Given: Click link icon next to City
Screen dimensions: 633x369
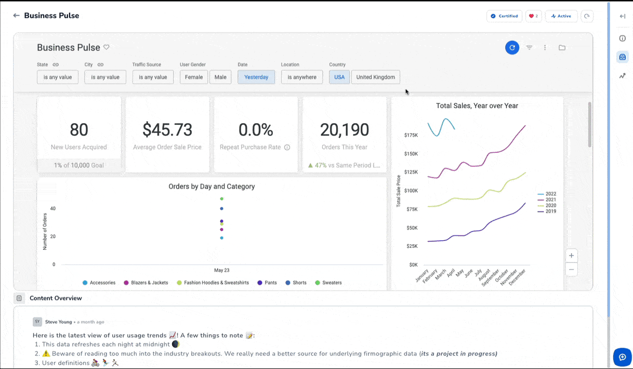Looking at the screenshot, I should 100,64.
